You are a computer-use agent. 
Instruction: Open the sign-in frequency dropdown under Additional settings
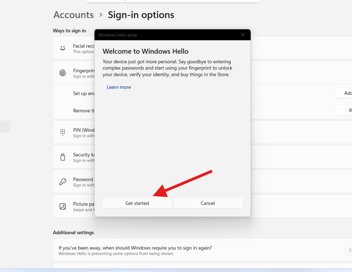349,250
